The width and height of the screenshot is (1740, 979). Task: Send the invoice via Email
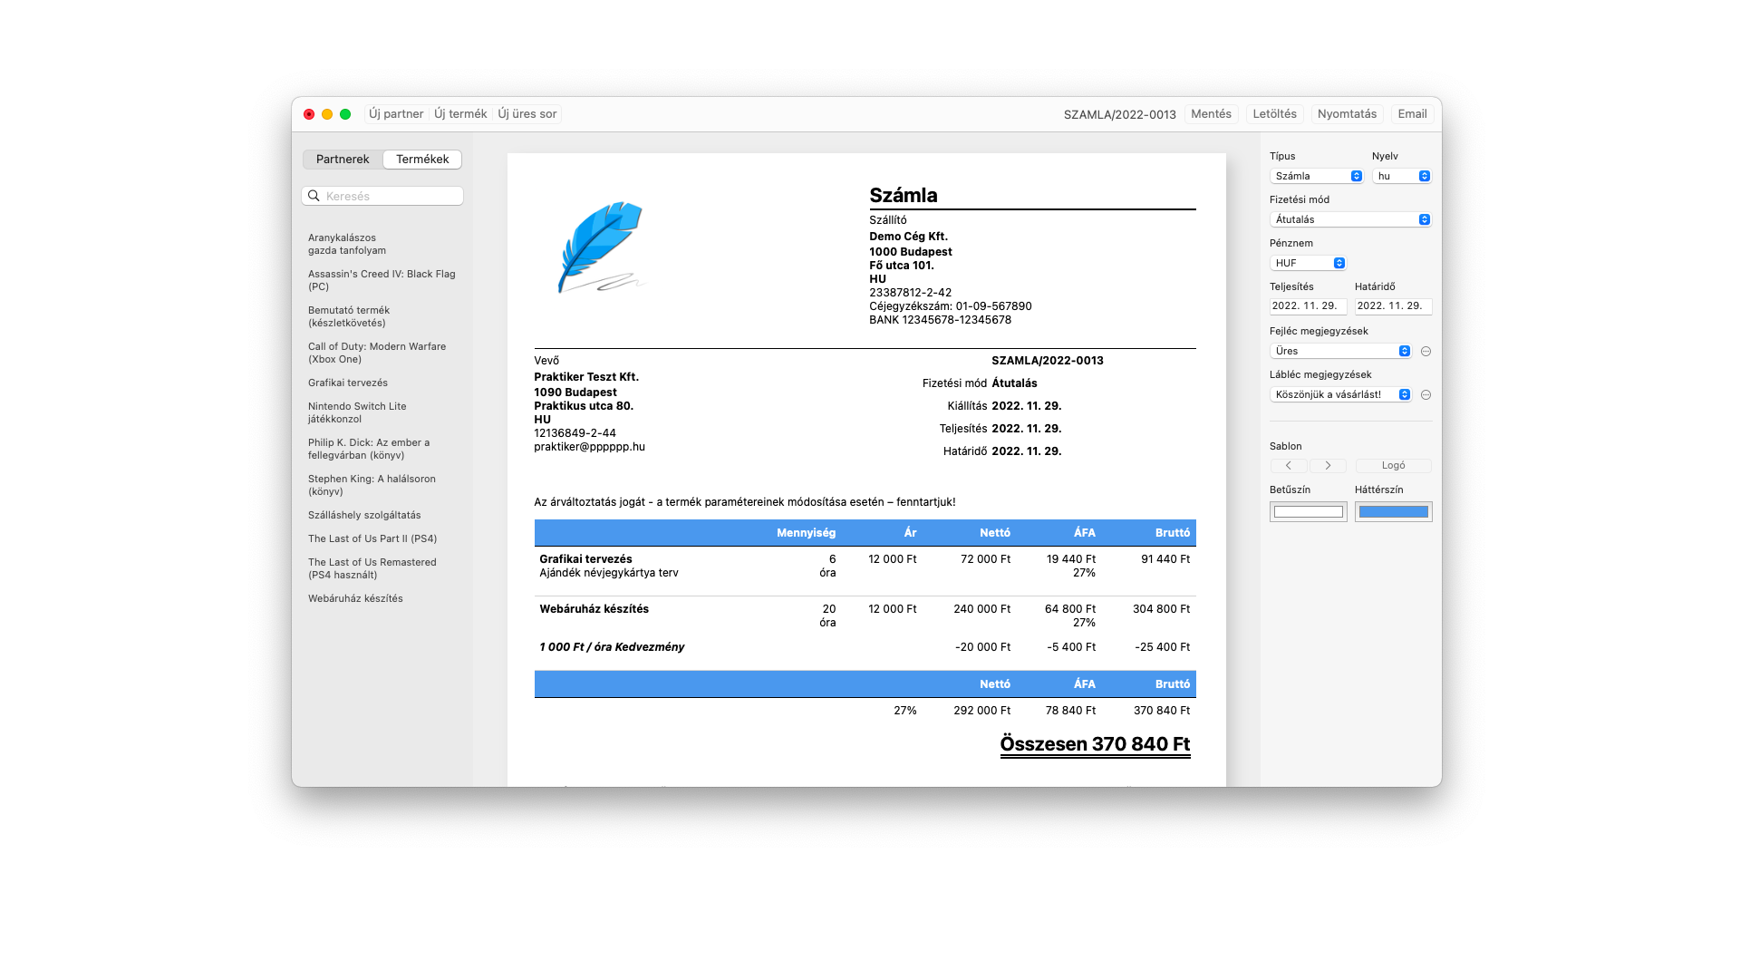[1411, 113]
